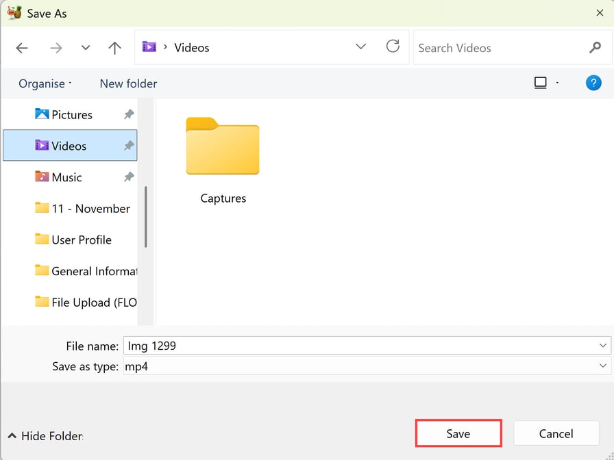This screenshot has height=460, width=614.
Task: Go back with the left arrow icon
Action: pyautogui.click(x=22, y=48)
